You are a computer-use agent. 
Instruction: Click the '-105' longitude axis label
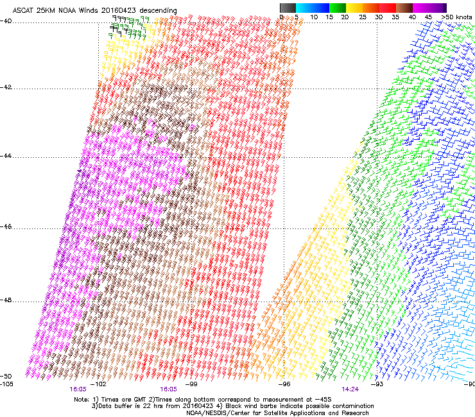pyautogui.click(x=6, y=384)
